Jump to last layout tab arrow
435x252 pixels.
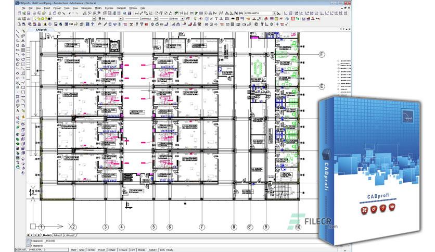tap(39, 235)
